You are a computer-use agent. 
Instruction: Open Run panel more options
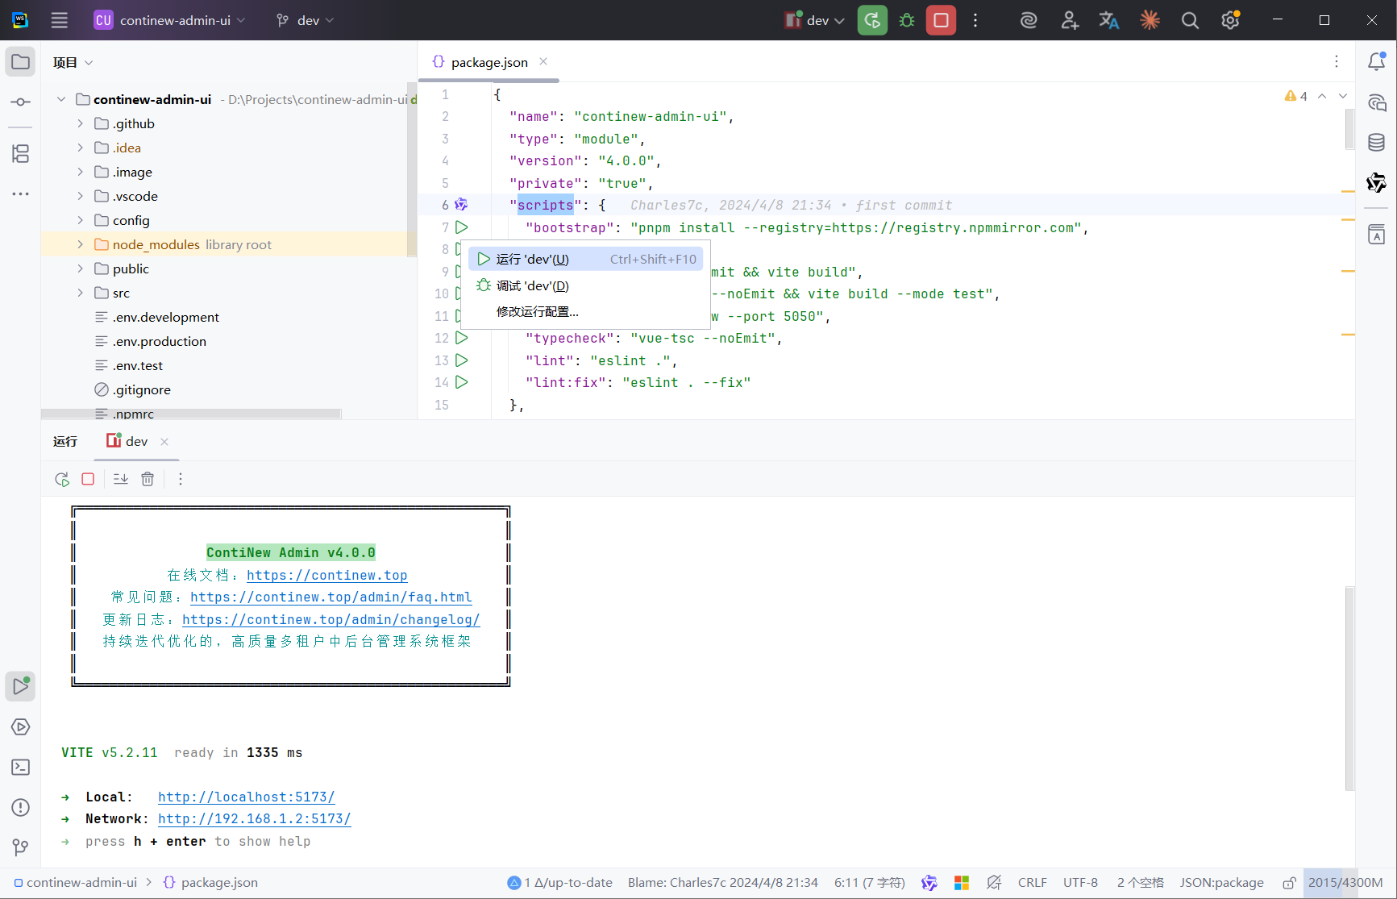pos(181,479)
